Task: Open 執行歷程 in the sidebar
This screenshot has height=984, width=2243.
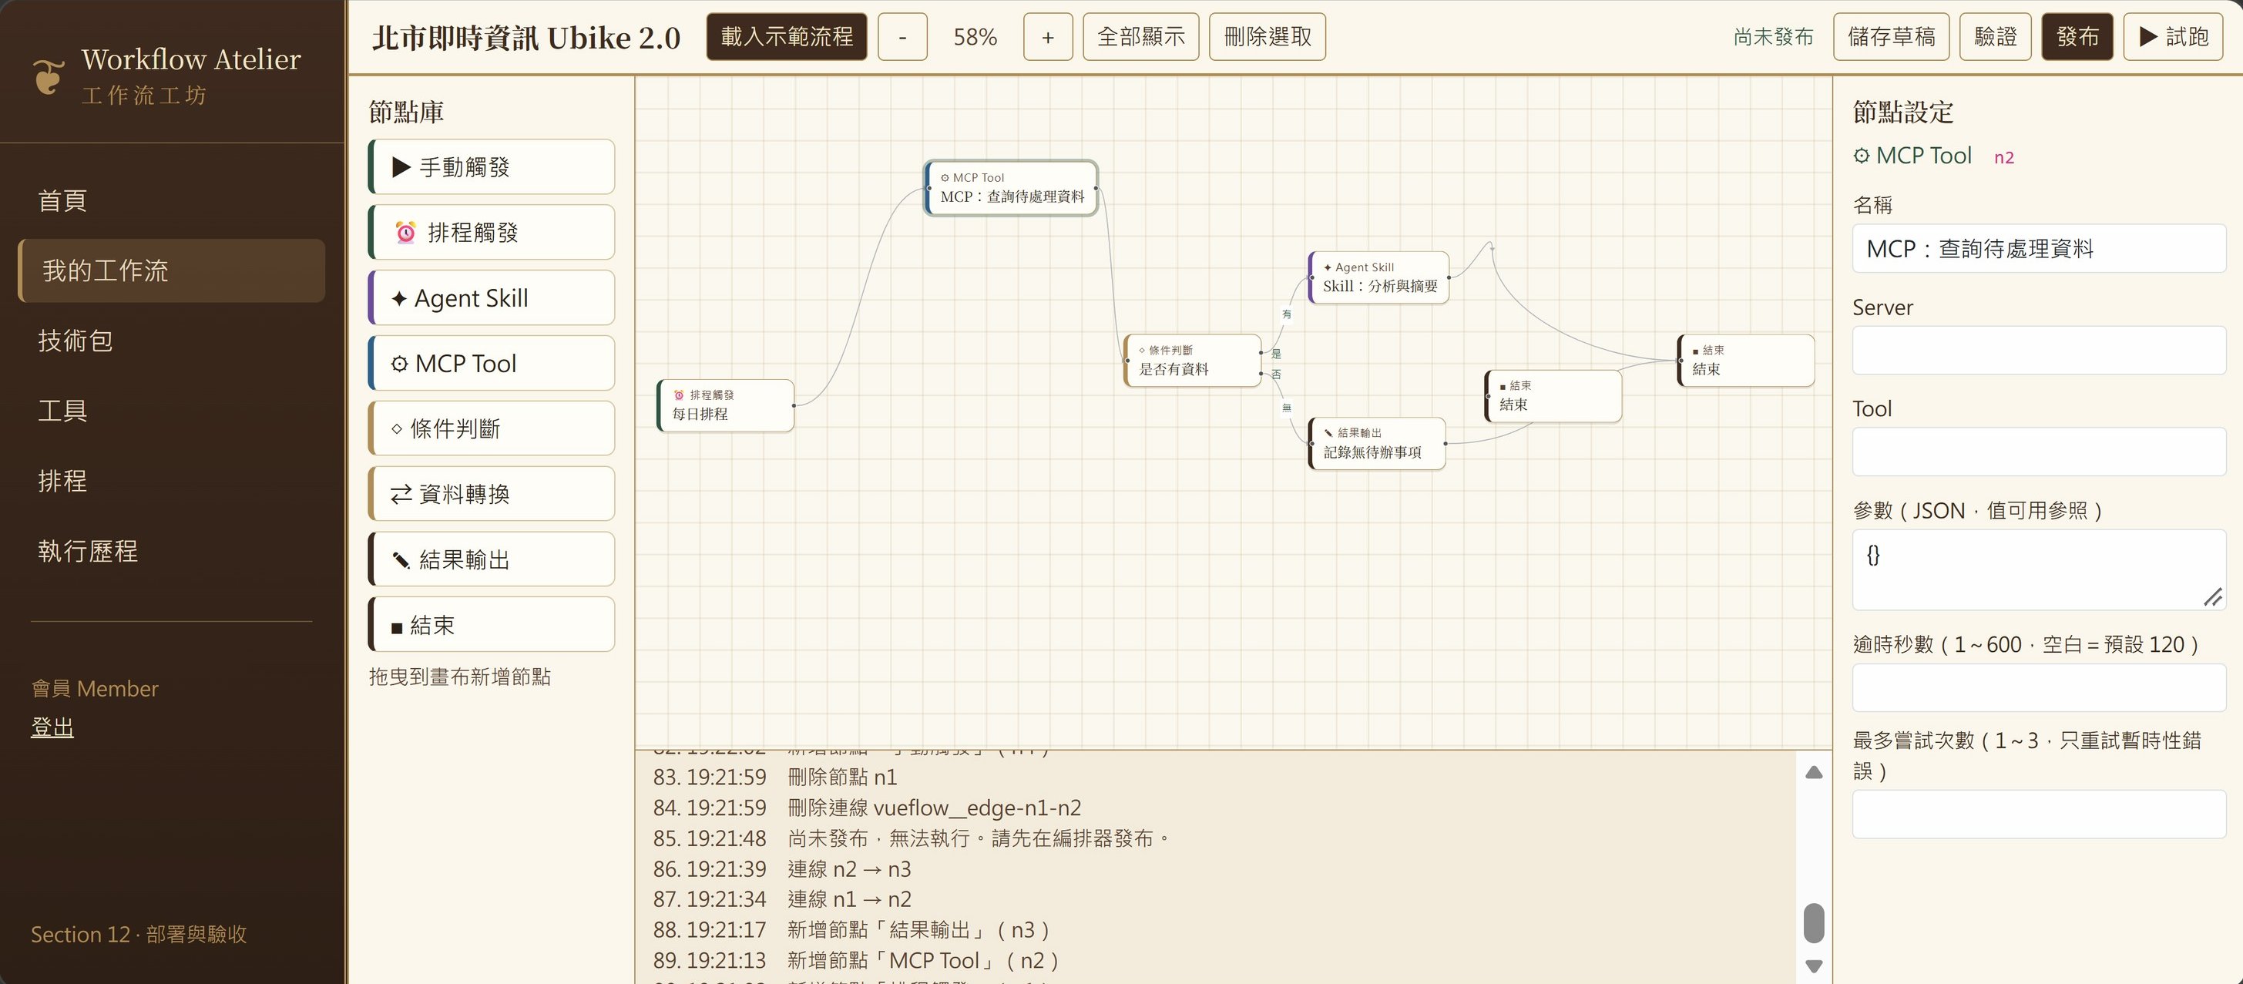Action: pyautogui.click(x=170, y=550)
